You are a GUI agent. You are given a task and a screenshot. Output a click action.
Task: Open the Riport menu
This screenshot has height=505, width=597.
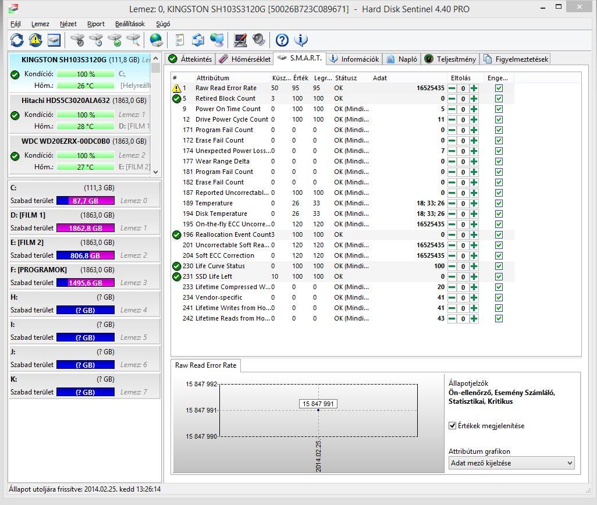point(96,24)
